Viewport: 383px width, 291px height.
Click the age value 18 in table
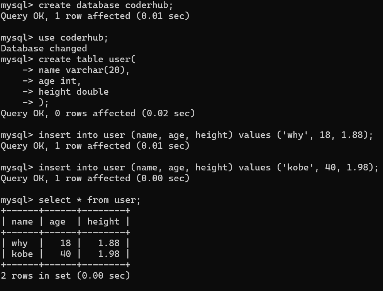[66, 243]
